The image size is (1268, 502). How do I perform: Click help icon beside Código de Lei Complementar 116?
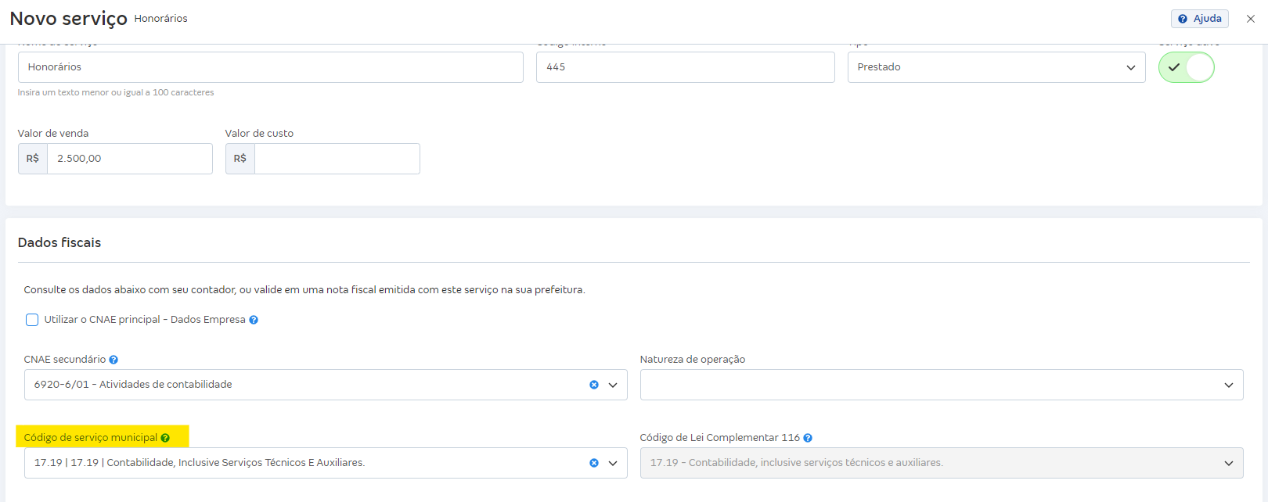(808, 438)
